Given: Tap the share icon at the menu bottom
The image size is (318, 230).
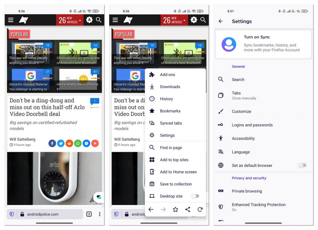Looking at the screenshot, I should [x=188, y=210].
